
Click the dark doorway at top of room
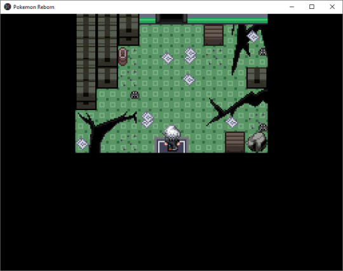coord(171,18)
